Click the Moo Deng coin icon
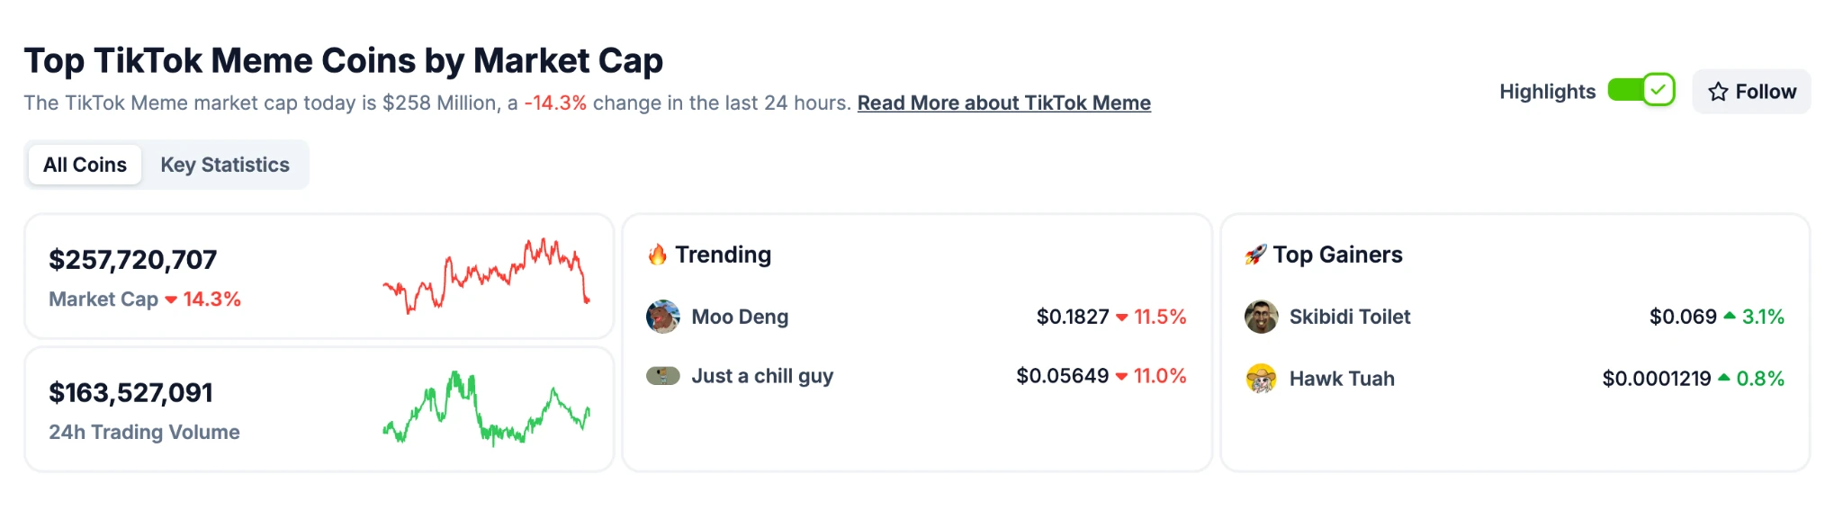This screenshot has height=519, width=1843. pyautogui.click(x=663, y=317)
